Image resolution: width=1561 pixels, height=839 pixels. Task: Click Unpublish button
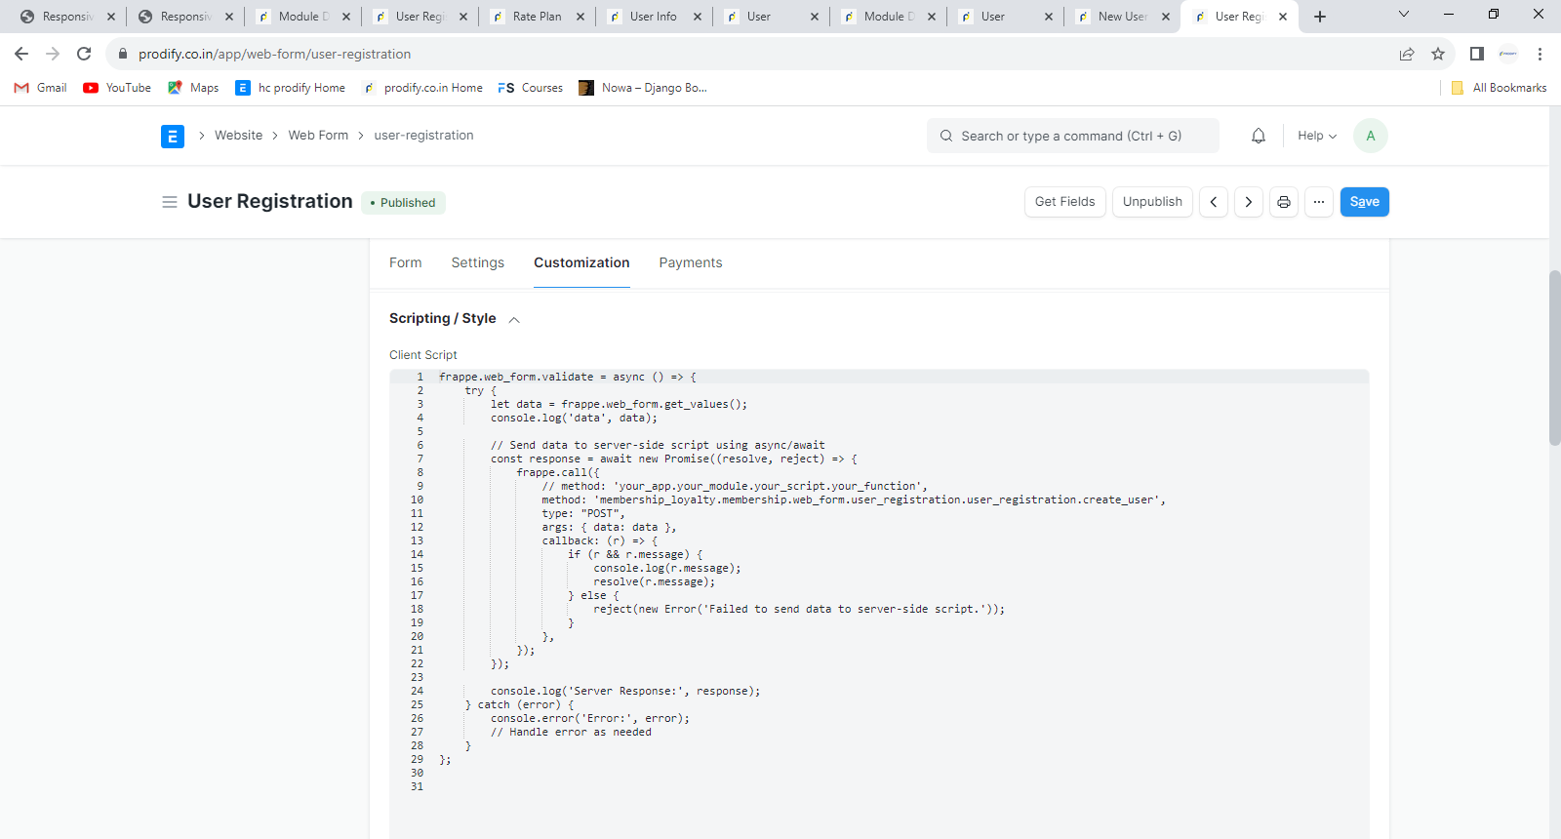click(1152, 202)
